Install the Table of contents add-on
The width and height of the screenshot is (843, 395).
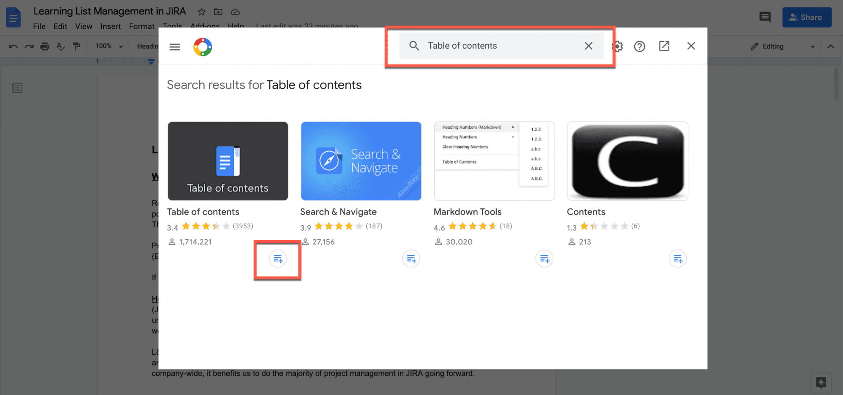tap(277, 259)
